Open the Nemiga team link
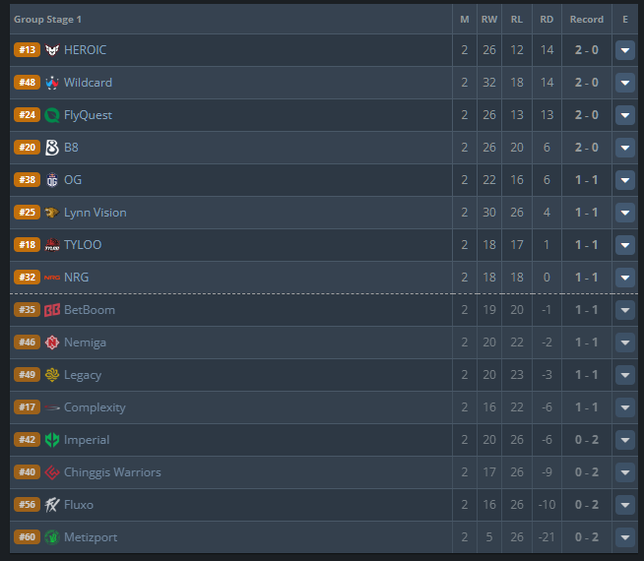The width and height of the screenshot is (644, 561). click(x=85, y=343)
